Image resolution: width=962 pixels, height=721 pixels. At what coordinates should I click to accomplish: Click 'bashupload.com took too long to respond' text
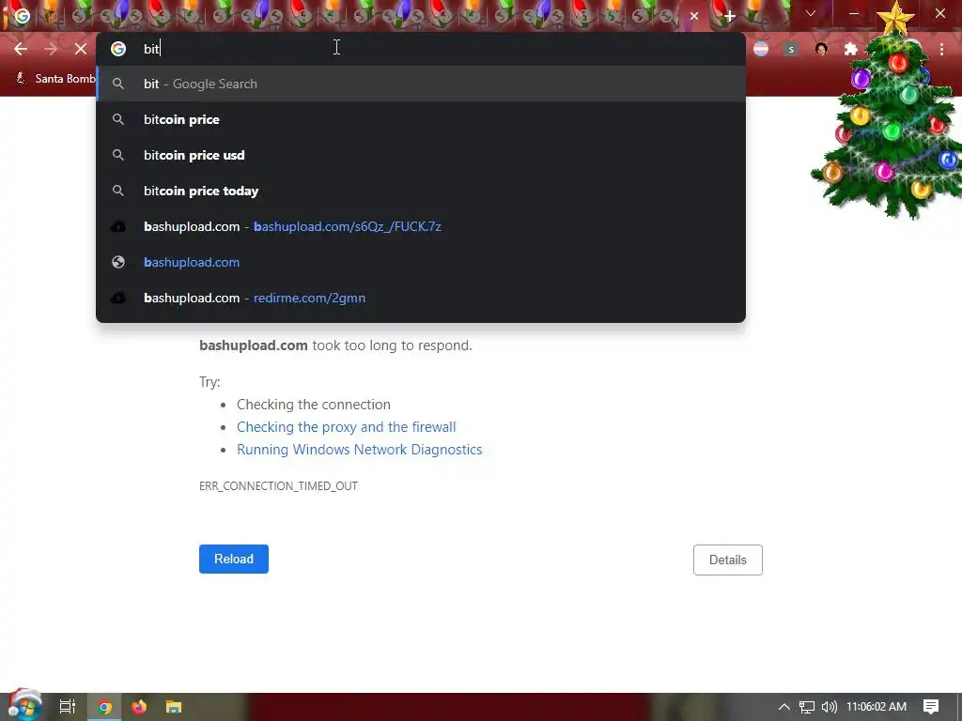(x=335, y=345)
